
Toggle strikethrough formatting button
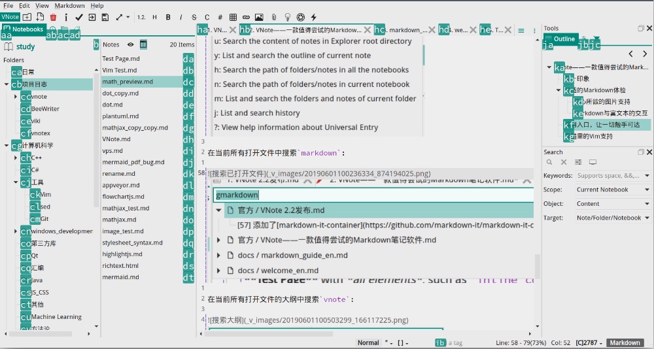point(194,17)
